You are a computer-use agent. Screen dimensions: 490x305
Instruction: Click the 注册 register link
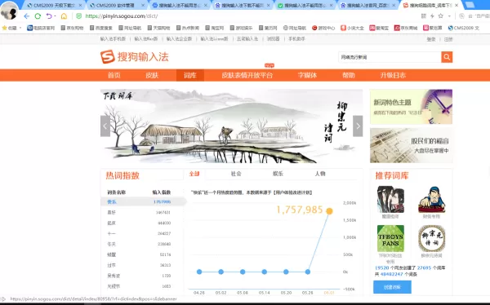click(x=448, y=39)
